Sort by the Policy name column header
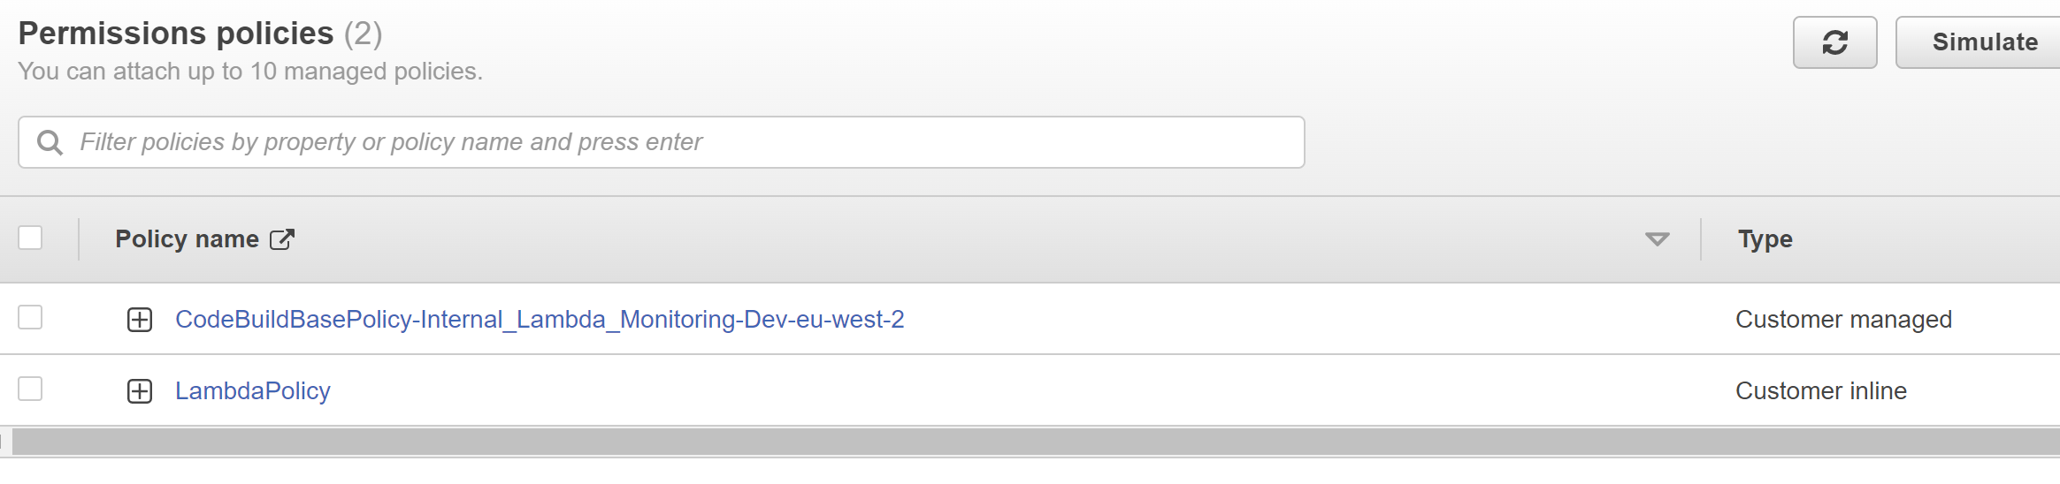Image resolution: width=2060 pixels, height=484 pixels. coord(187,239)
